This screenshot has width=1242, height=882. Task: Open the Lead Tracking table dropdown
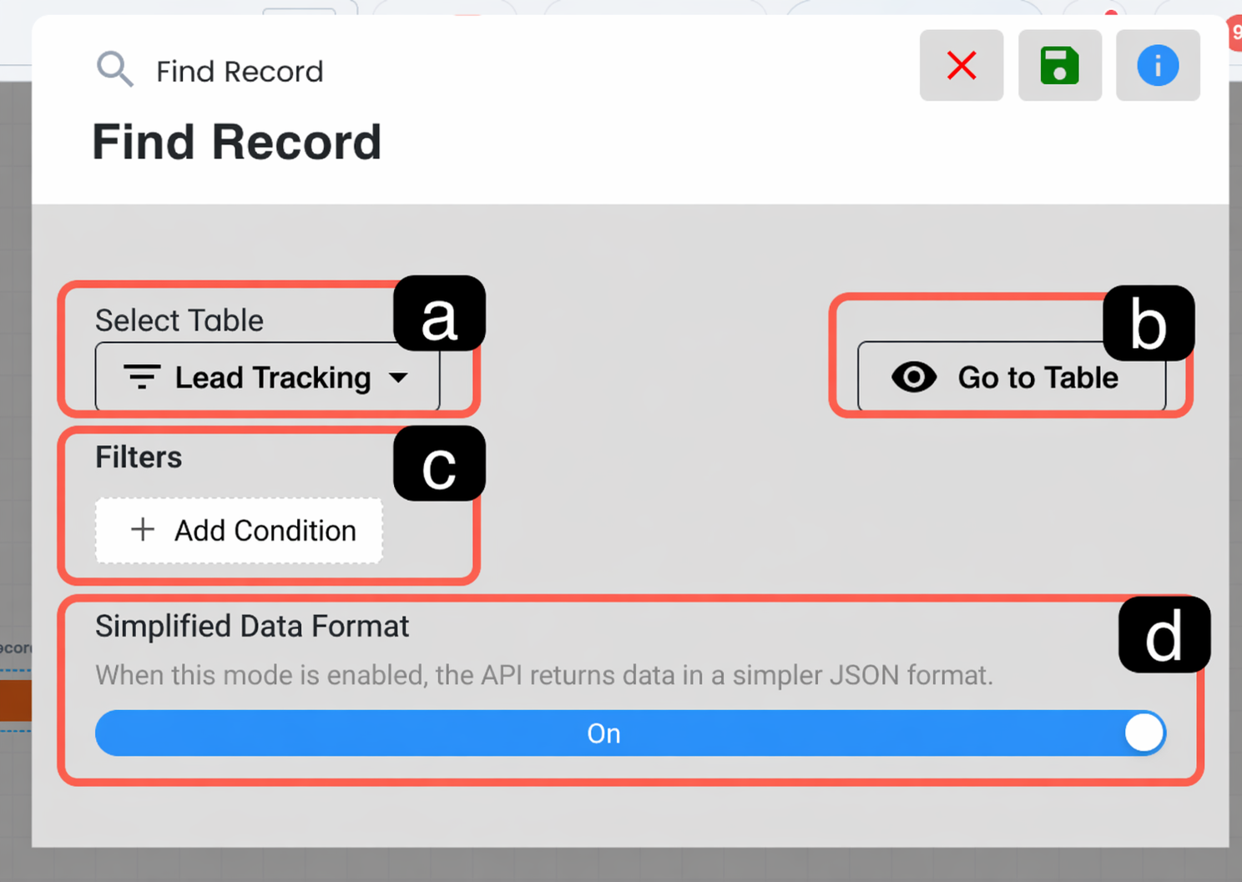(267, 377)
